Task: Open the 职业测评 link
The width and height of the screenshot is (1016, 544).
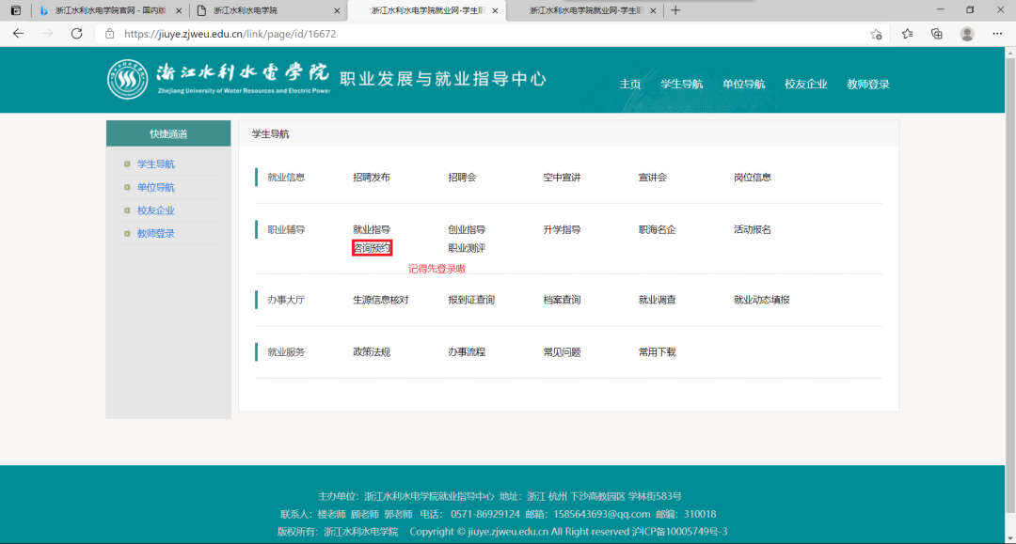Action: tap(467, 248)
